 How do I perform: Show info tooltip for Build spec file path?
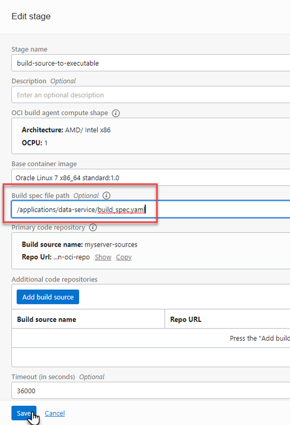[107, 196]
